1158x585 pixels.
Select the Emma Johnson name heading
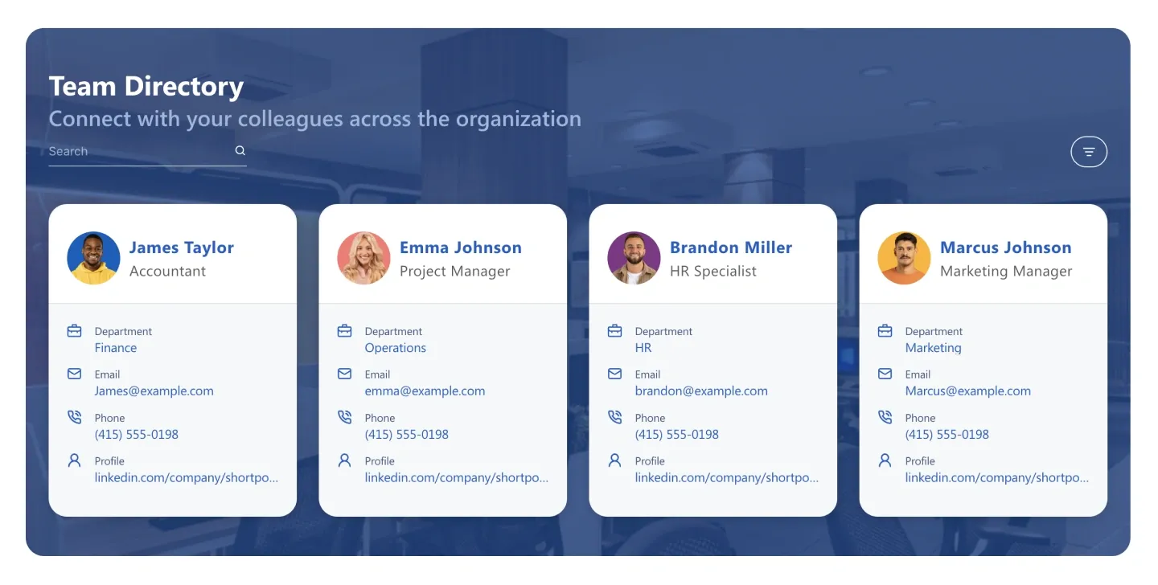click(461, 247)
